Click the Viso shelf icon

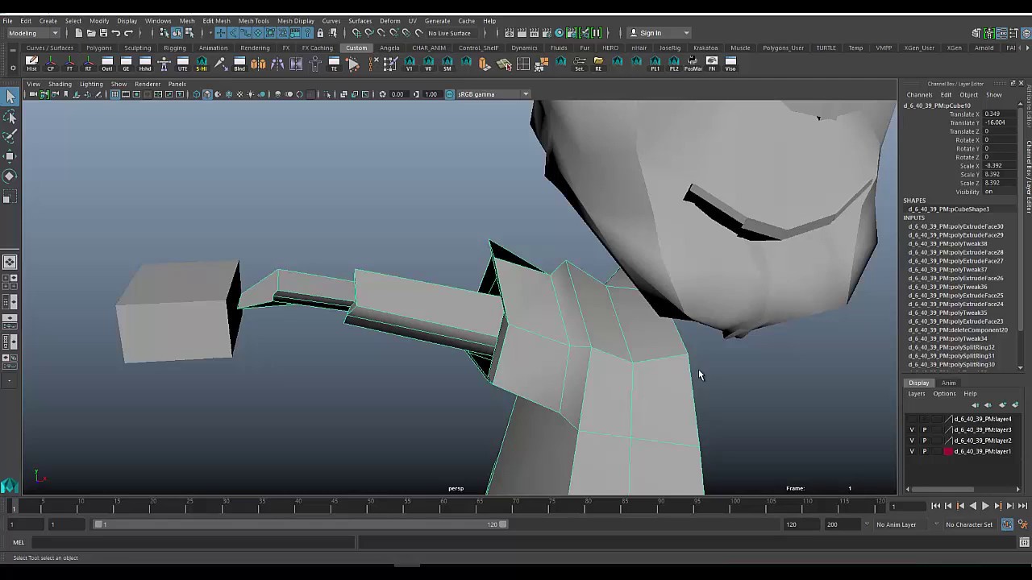point(730,63)
